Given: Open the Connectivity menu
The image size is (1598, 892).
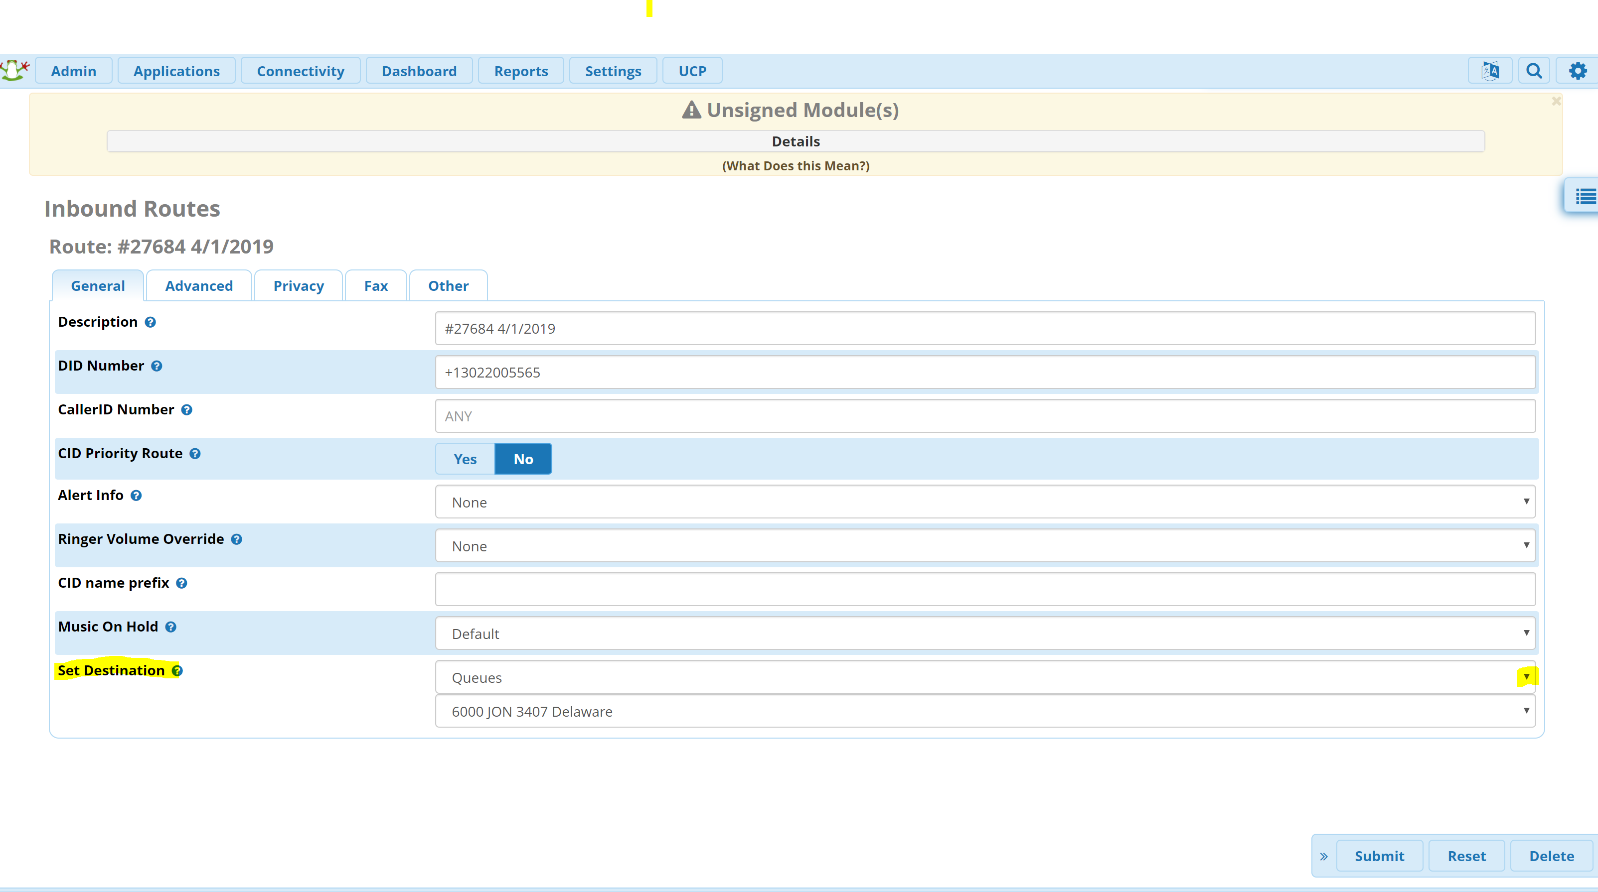Looking at the screenshot, I should click(x=300, y=71).
